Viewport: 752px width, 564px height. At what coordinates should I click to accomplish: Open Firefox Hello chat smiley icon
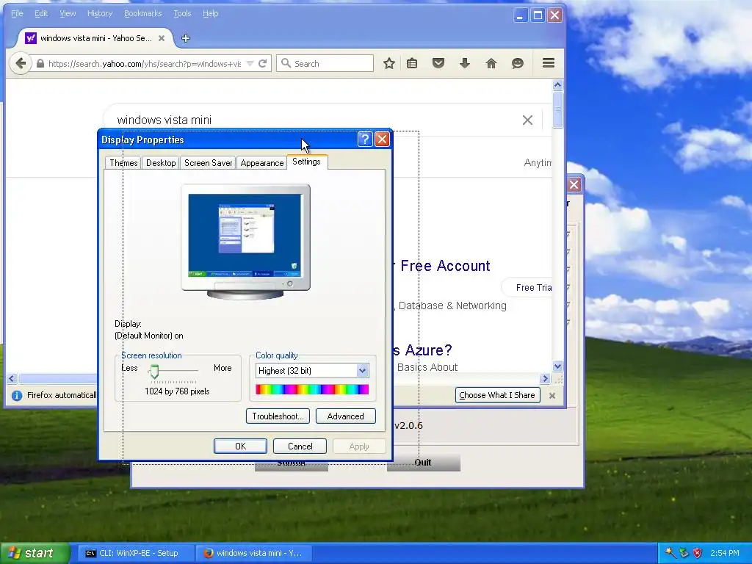(x=518, y=63)
